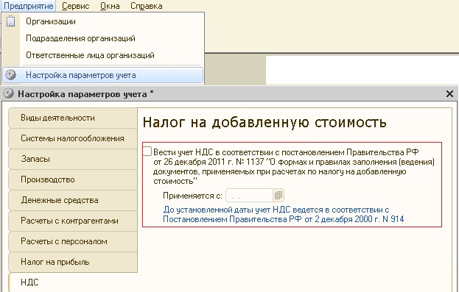
Task: Click the Налог на добавленную стоимость heading
Action: click(x=264, y=122)
